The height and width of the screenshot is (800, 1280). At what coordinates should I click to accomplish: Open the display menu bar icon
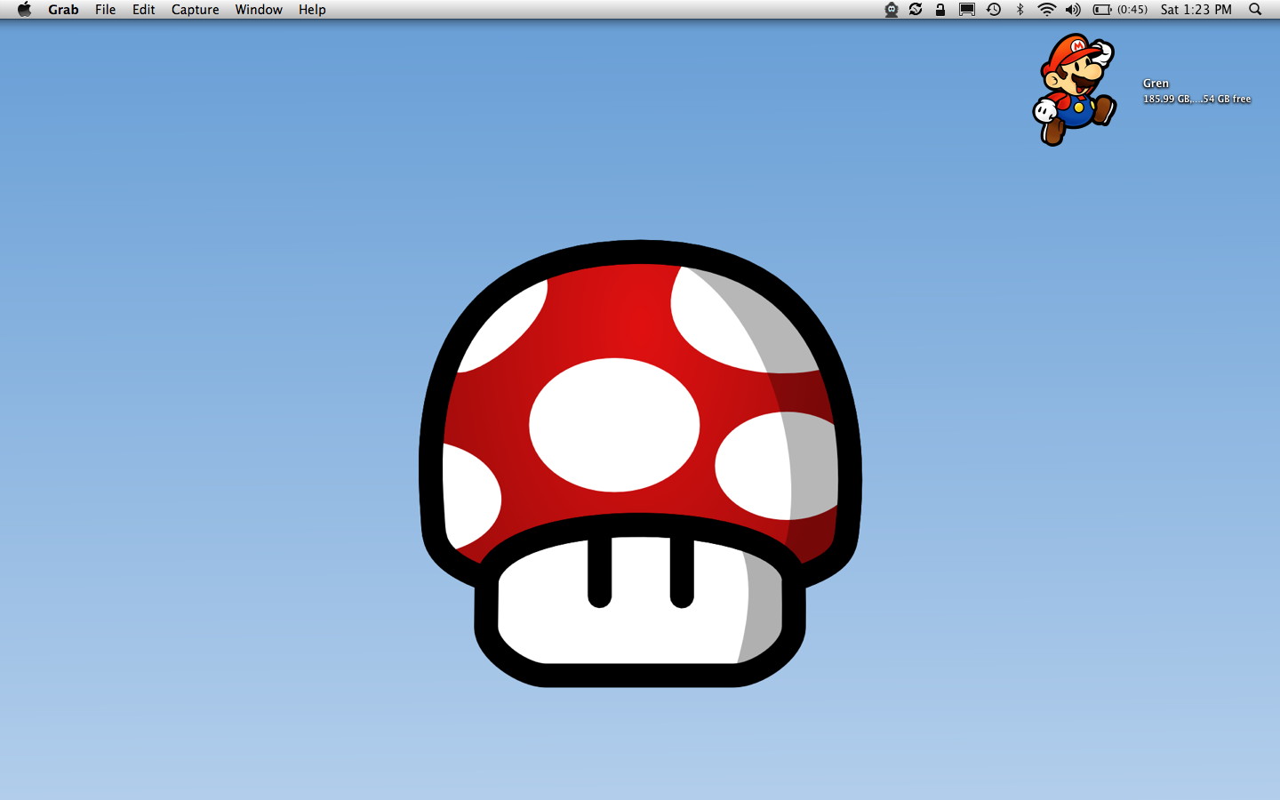tap(967, 10)
